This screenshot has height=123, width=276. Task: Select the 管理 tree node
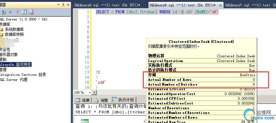pos(3,70)
